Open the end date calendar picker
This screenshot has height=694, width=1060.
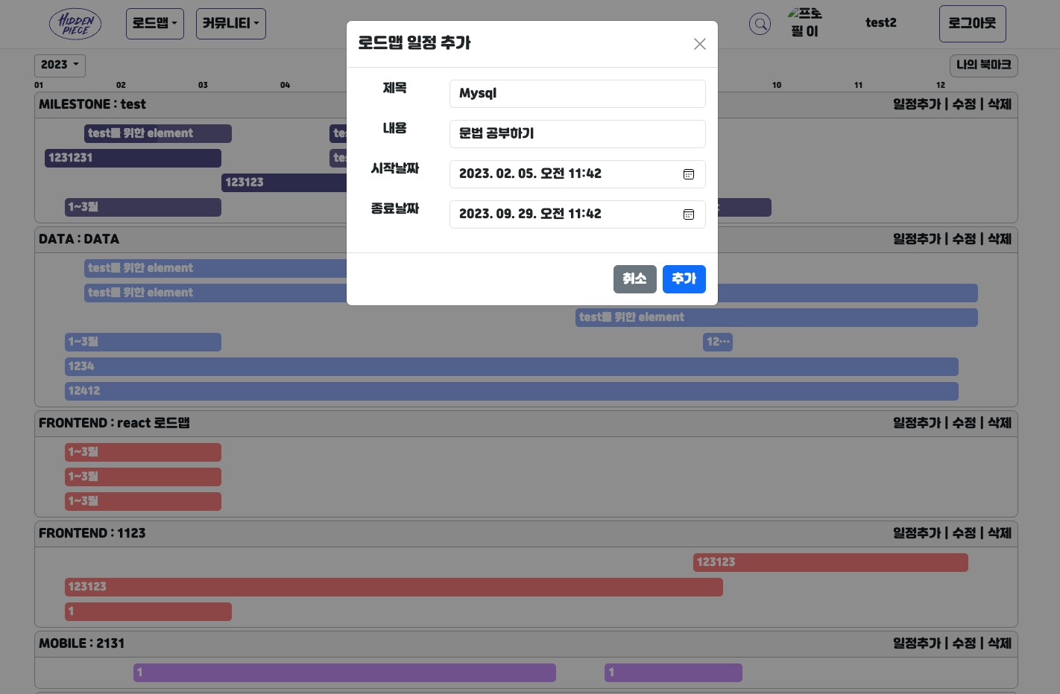click(688, 214)
